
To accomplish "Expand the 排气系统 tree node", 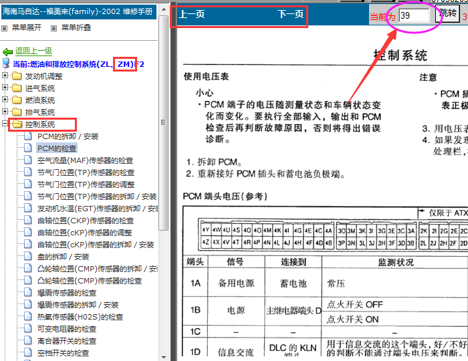I will click(5, 111).
